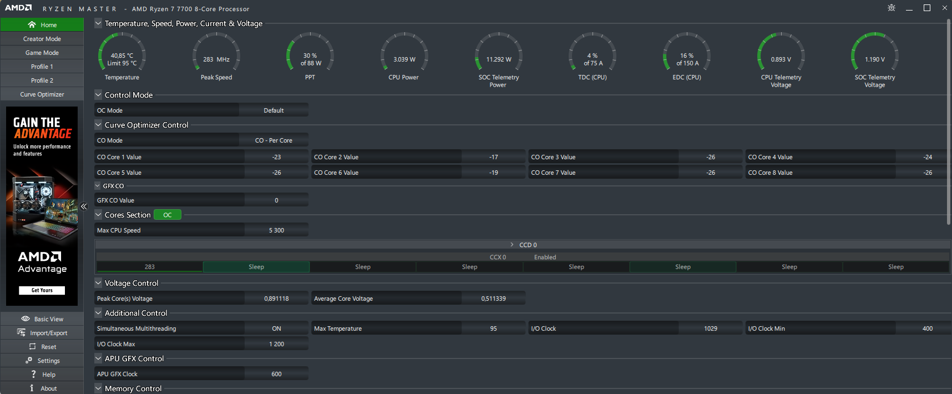
Task: Open the Help page
Action: [x=42, y=374]
